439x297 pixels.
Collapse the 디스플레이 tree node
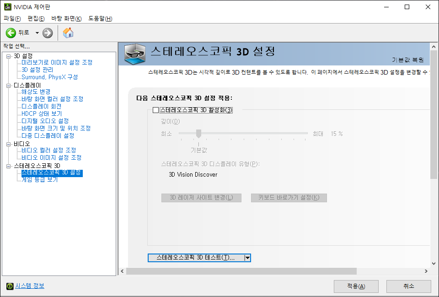click(x=9, y=86)
